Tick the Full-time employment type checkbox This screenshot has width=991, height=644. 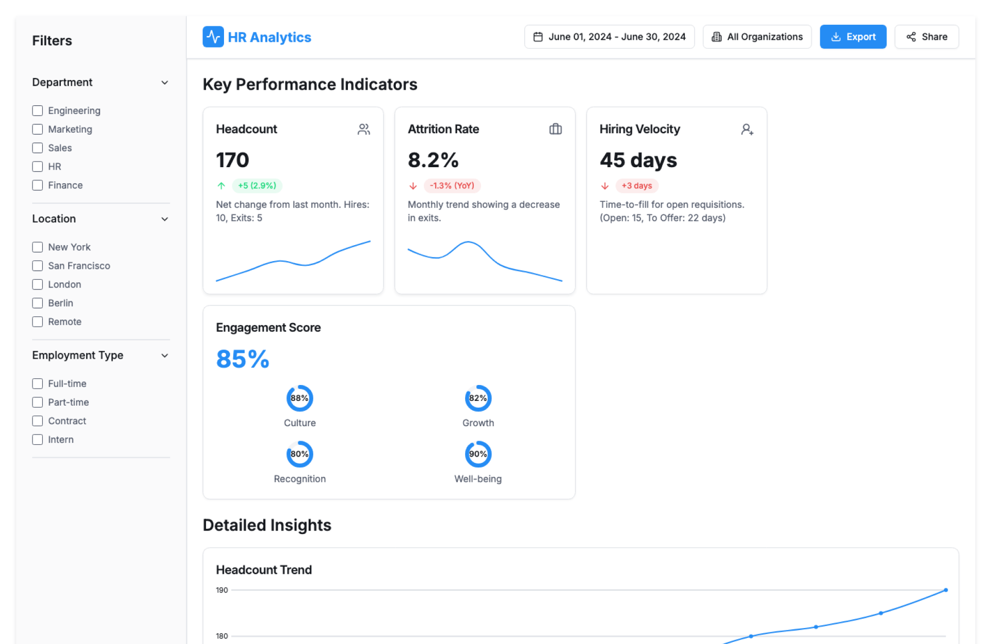coord(38,383)
